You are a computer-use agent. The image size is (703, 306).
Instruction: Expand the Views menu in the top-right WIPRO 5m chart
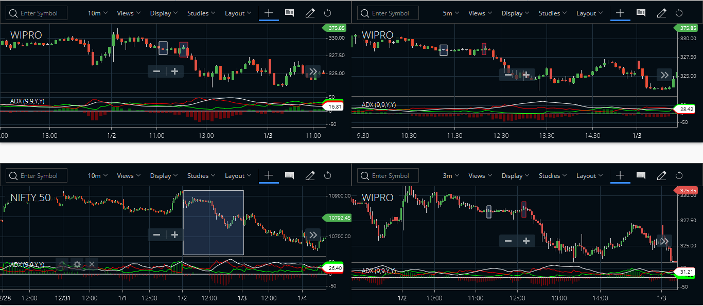[480, 13]
